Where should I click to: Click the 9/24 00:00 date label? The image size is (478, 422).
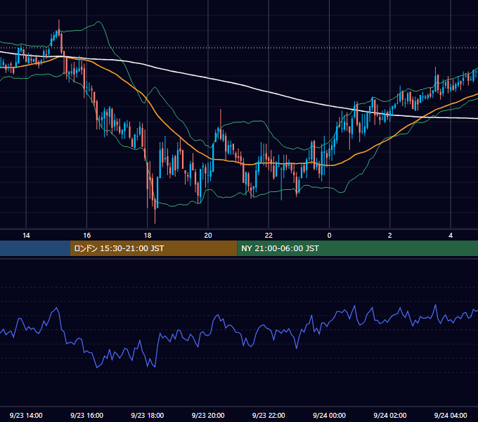tap(329, 415)
